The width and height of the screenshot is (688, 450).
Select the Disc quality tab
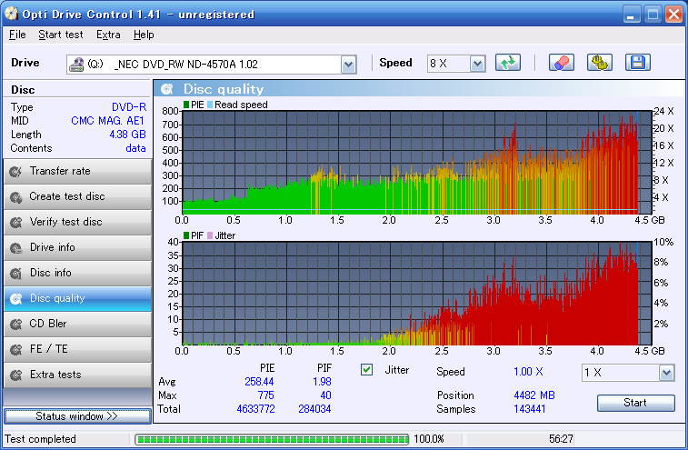77,298
